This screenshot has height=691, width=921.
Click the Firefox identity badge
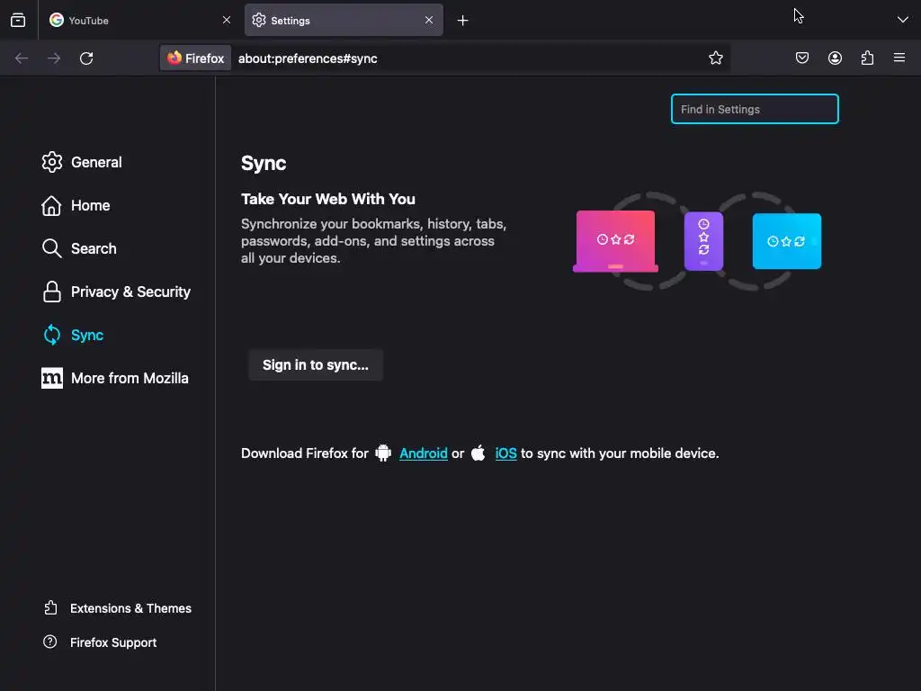click(195, 58)
